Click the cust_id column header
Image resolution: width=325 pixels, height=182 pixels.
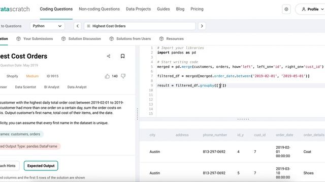259,135
